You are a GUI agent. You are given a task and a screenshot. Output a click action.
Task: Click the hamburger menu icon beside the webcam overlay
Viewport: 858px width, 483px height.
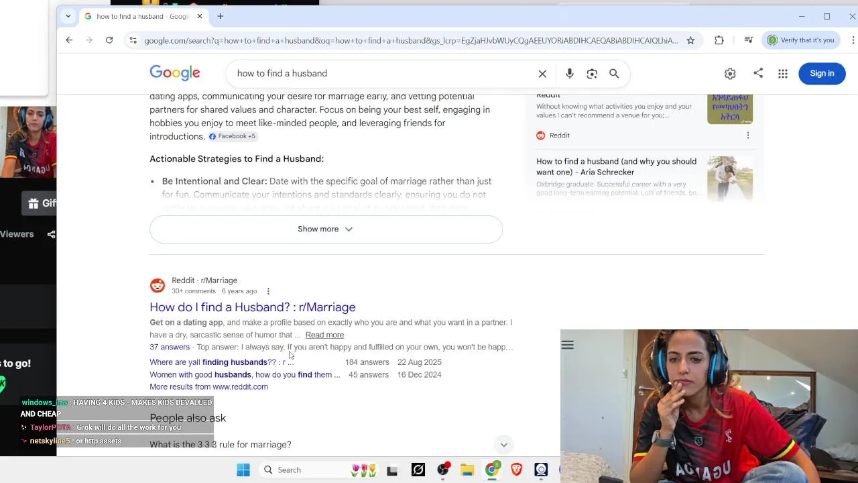[568, 345]
